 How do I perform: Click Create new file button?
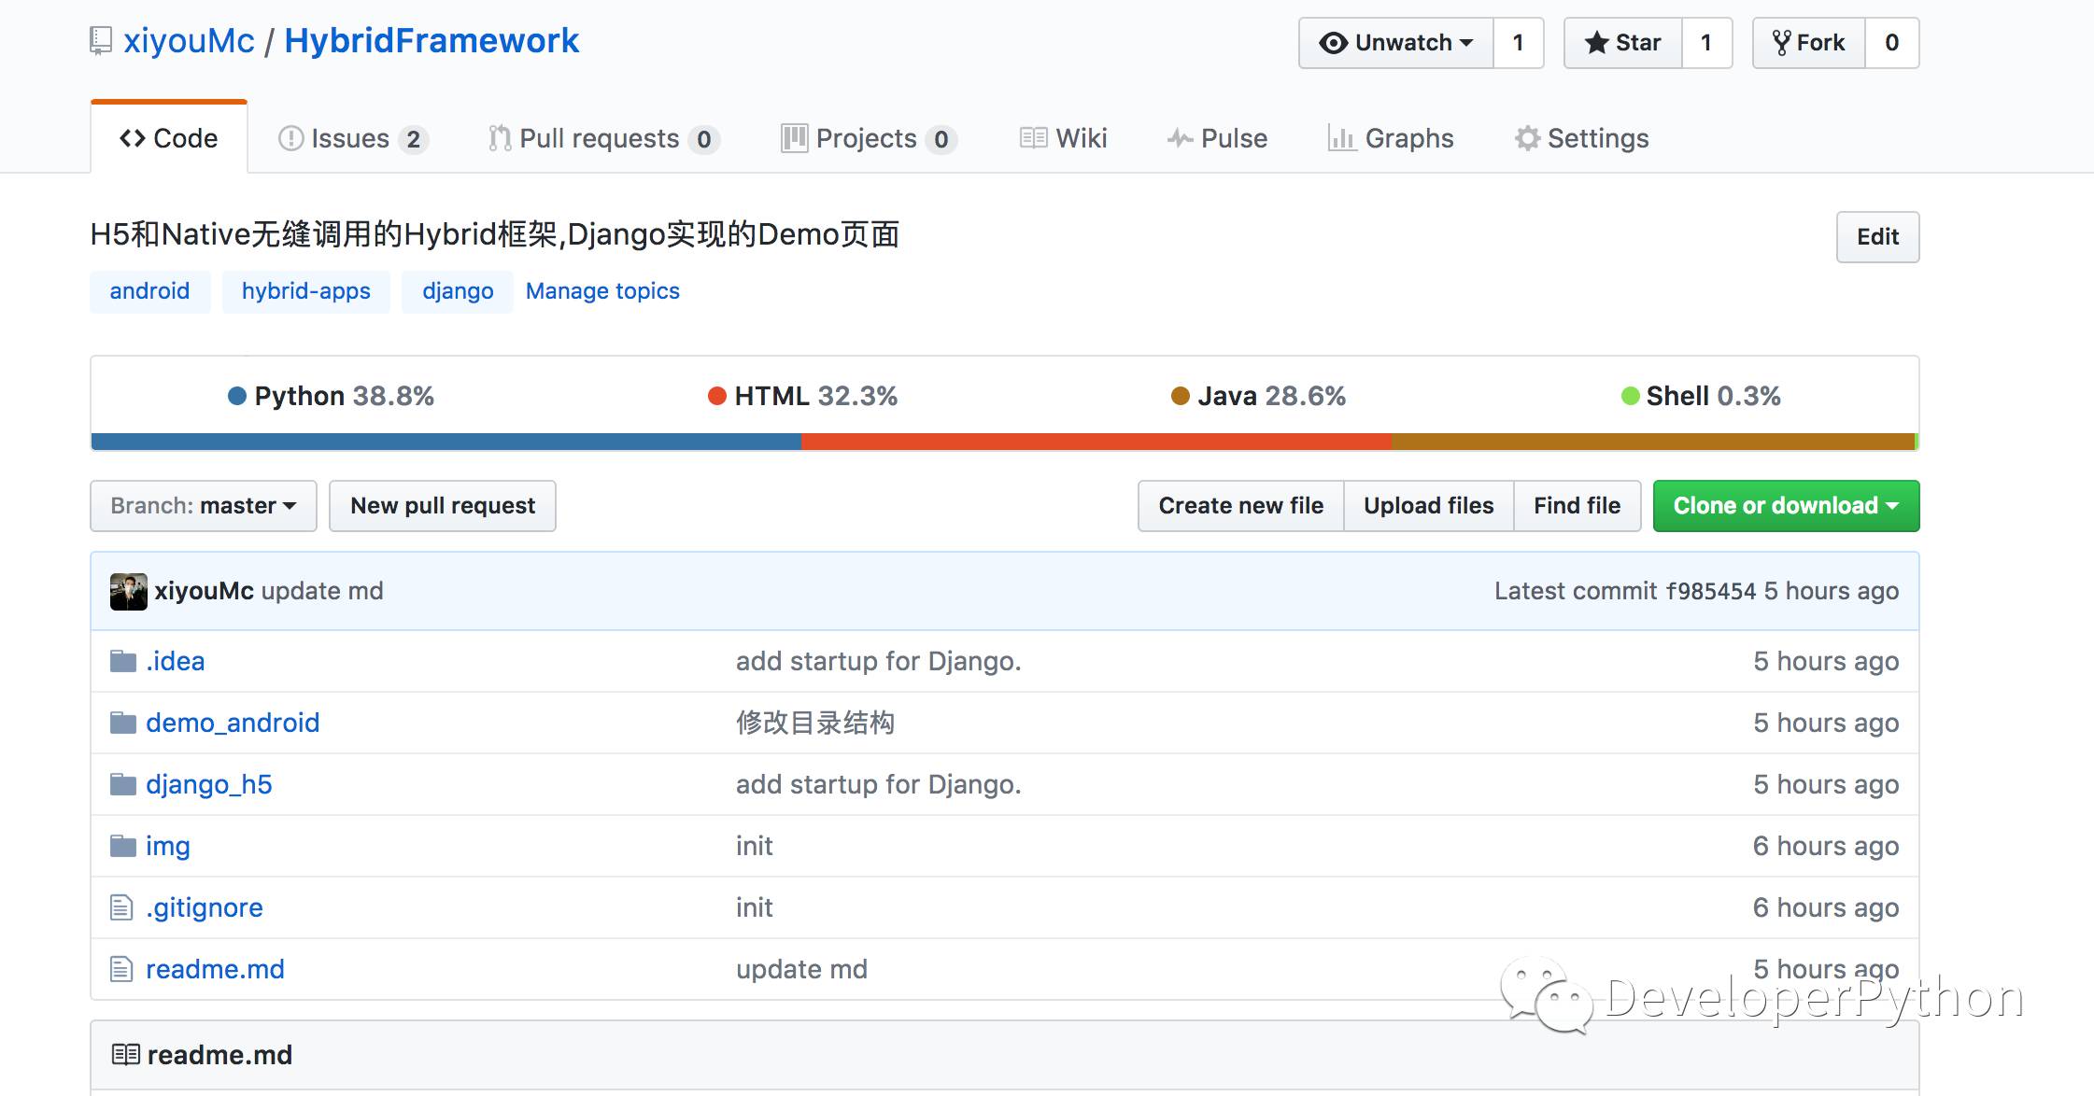point(1241,506)
